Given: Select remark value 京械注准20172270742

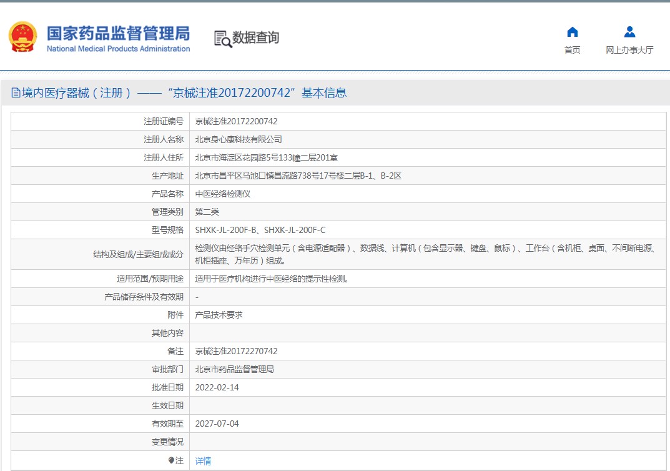Looking at the screenshot, I should [x=236, y=351].
